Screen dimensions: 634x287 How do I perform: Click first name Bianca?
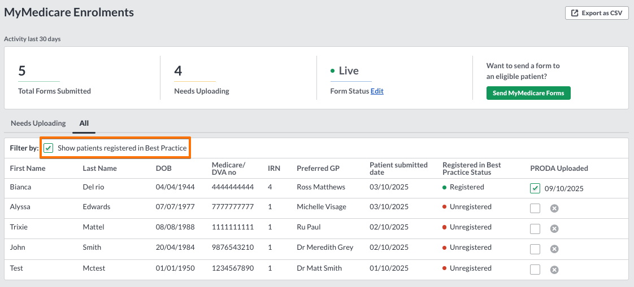tap(20, 187)
